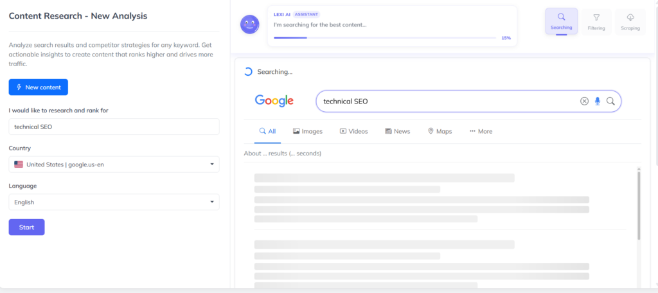Clear the Google search box with X icon

(x=584, y=101)
